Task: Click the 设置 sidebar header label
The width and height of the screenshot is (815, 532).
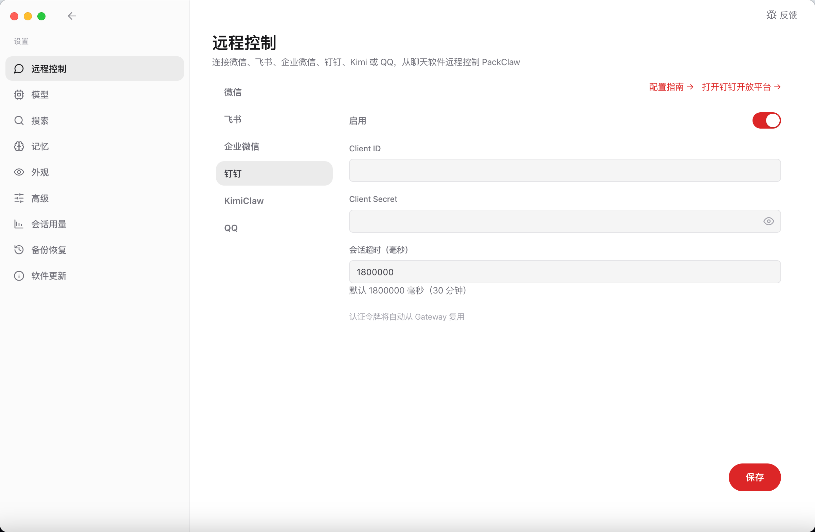Action: tap(21, 41)
